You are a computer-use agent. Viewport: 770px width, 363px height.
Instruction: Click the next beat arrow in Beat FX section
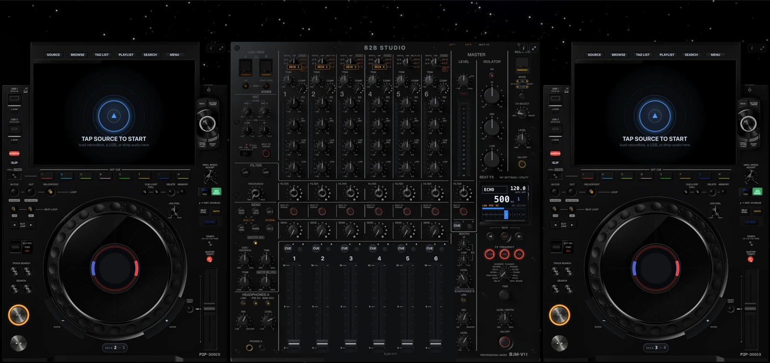pos(519,237)
